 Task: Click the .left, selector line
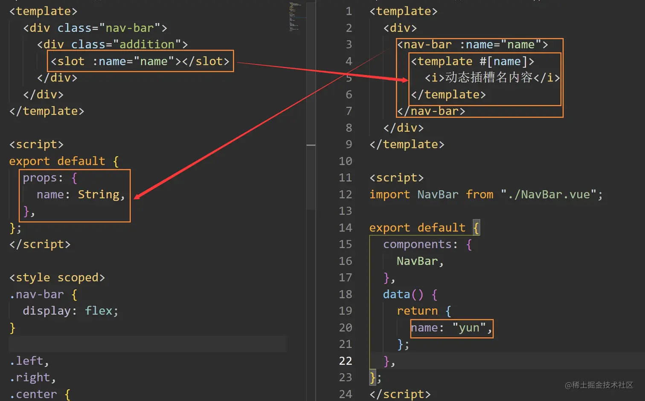pyautogui.click(x=29, y=361)
